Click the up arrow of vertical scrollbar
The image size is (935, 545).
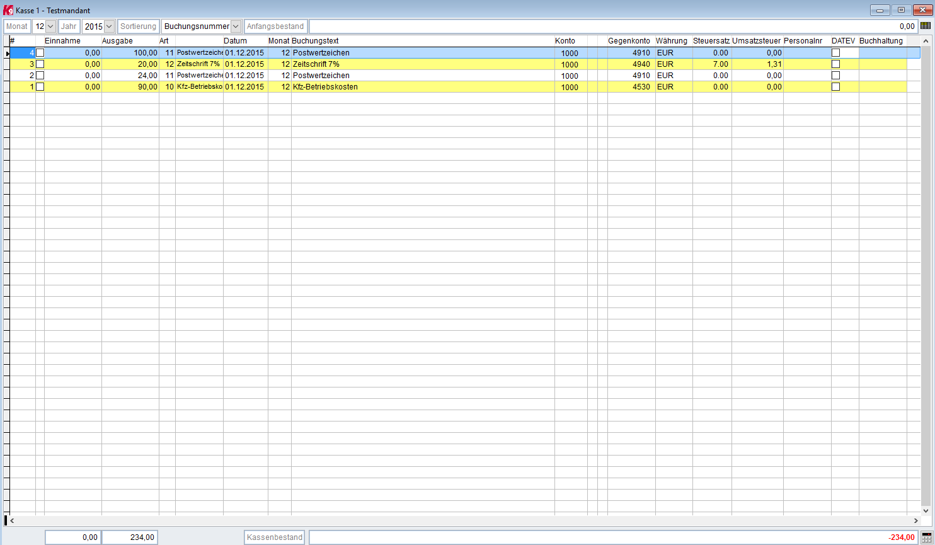tap(926, 41)
